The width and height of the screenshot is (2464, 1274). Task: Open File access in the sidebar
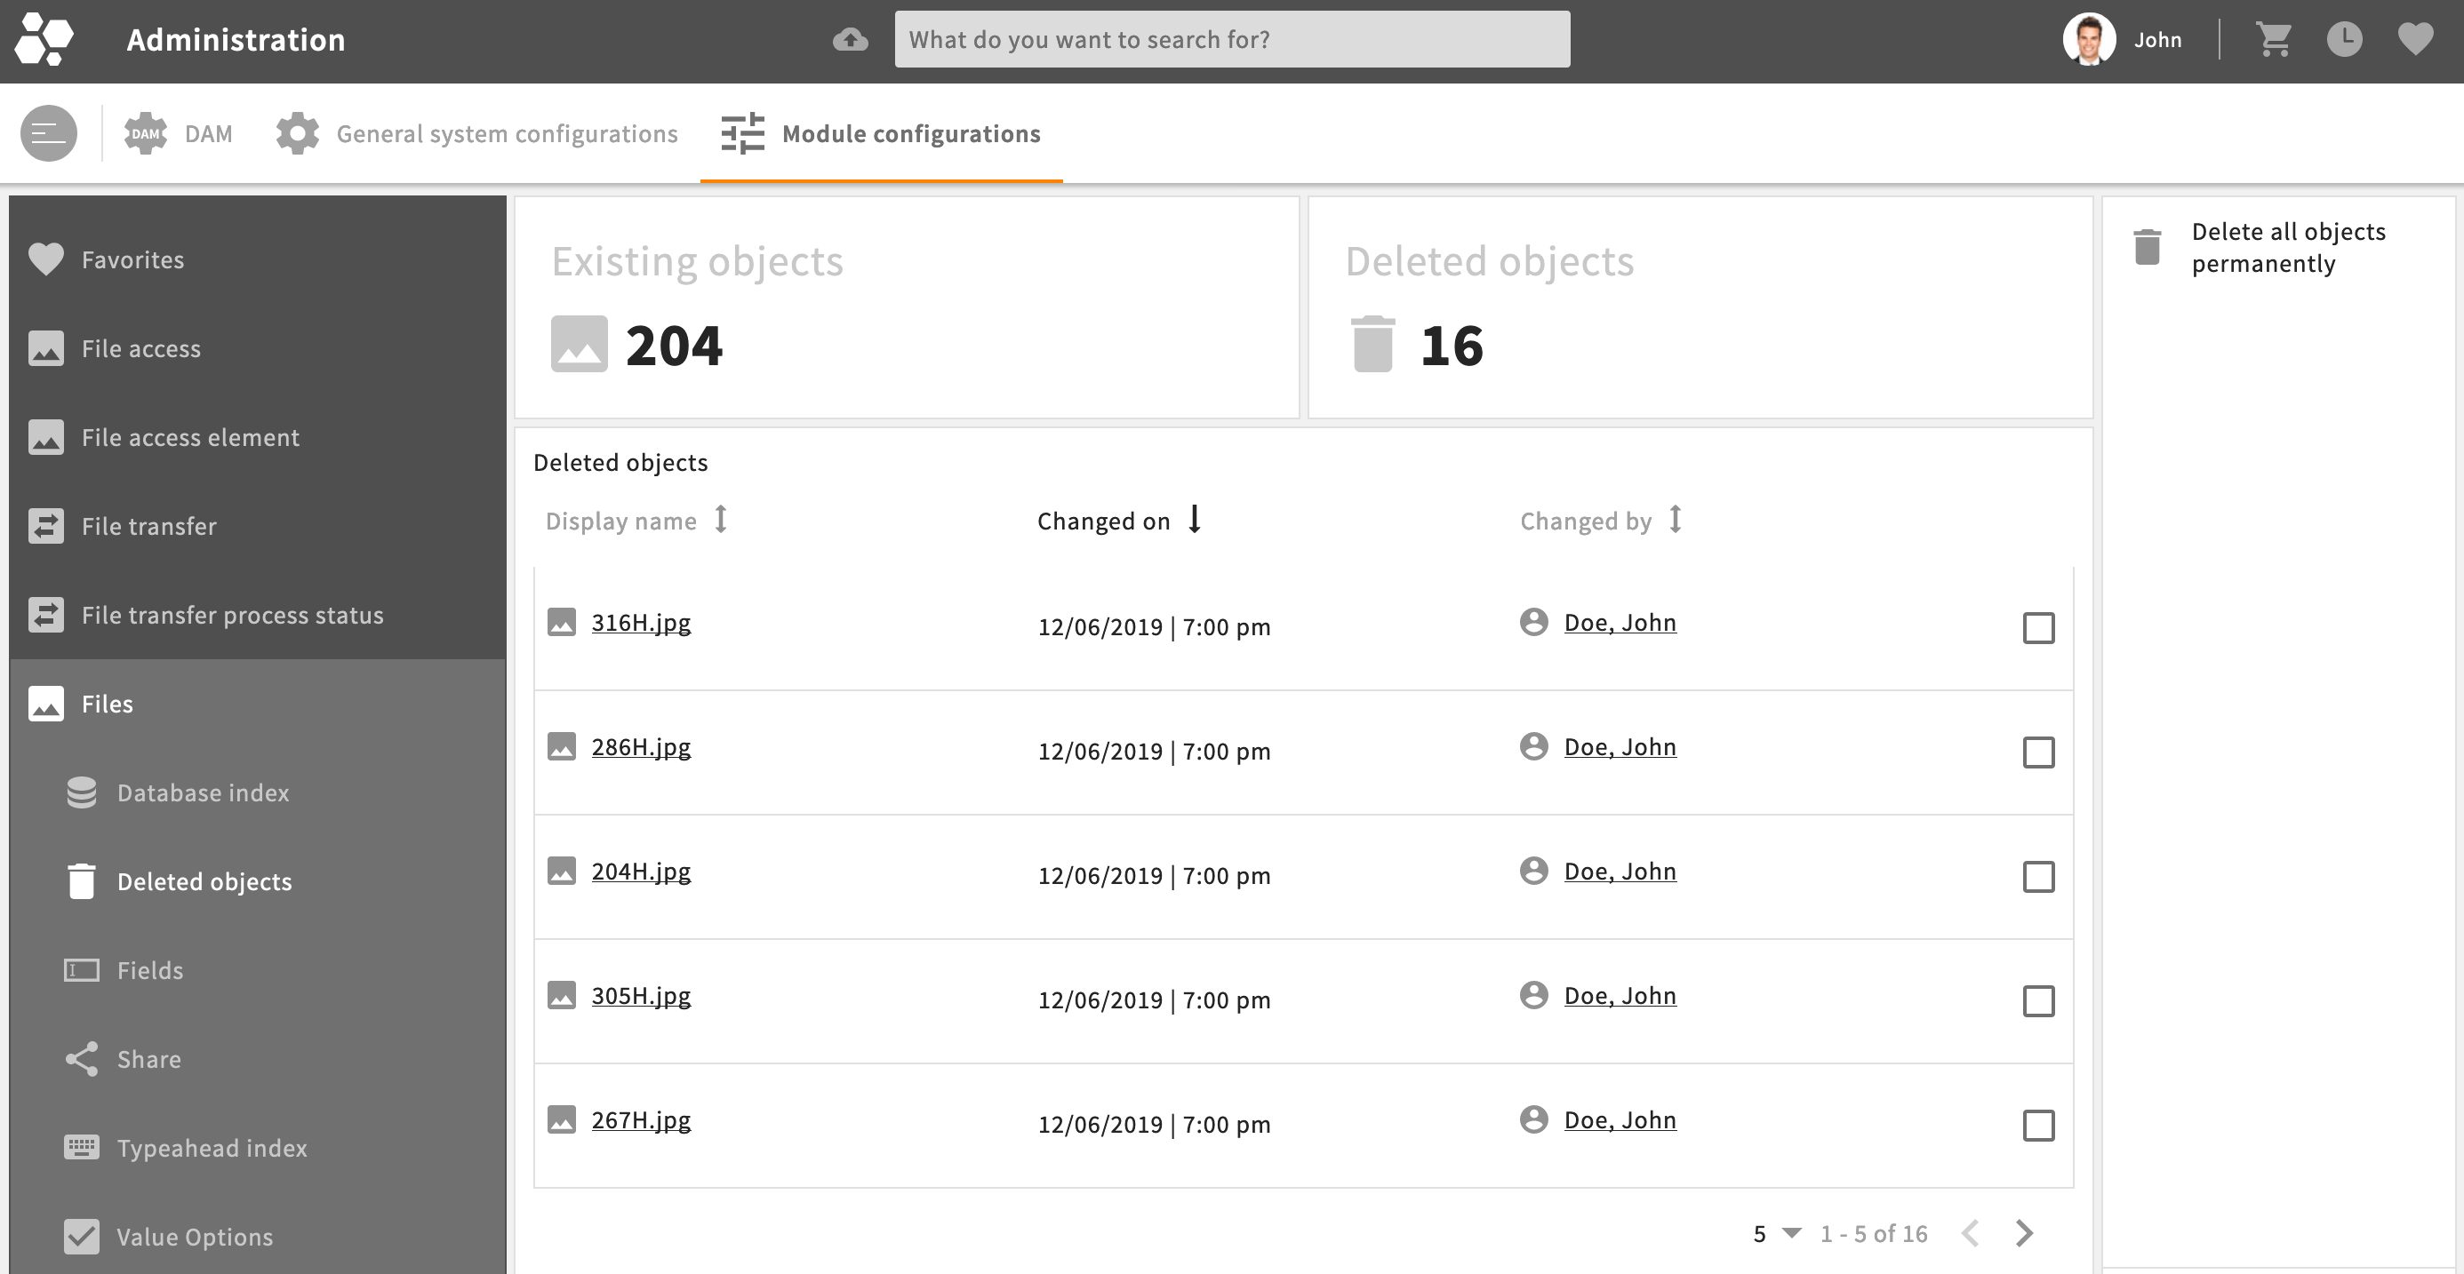click(x=257, y=348)
